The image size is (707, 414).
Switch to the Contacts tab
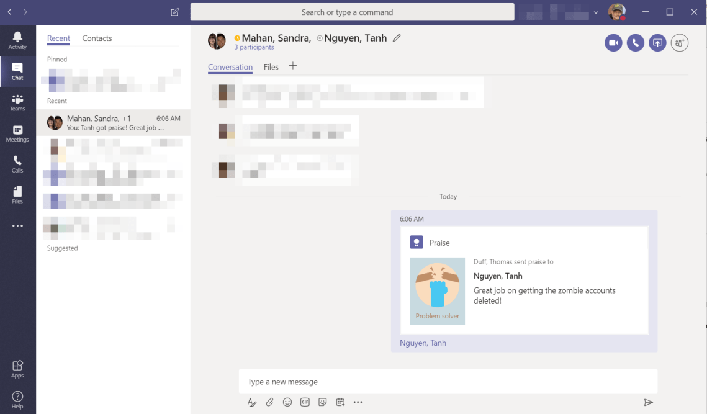tap(97, 38)
